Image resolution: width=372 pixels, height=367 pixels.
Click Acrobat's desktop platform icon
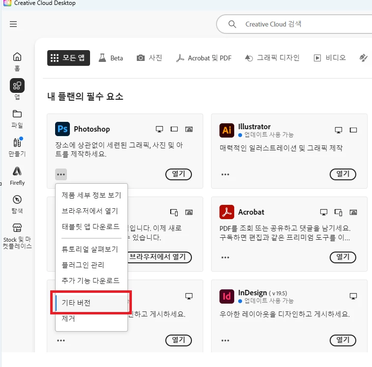pos(324,212)
